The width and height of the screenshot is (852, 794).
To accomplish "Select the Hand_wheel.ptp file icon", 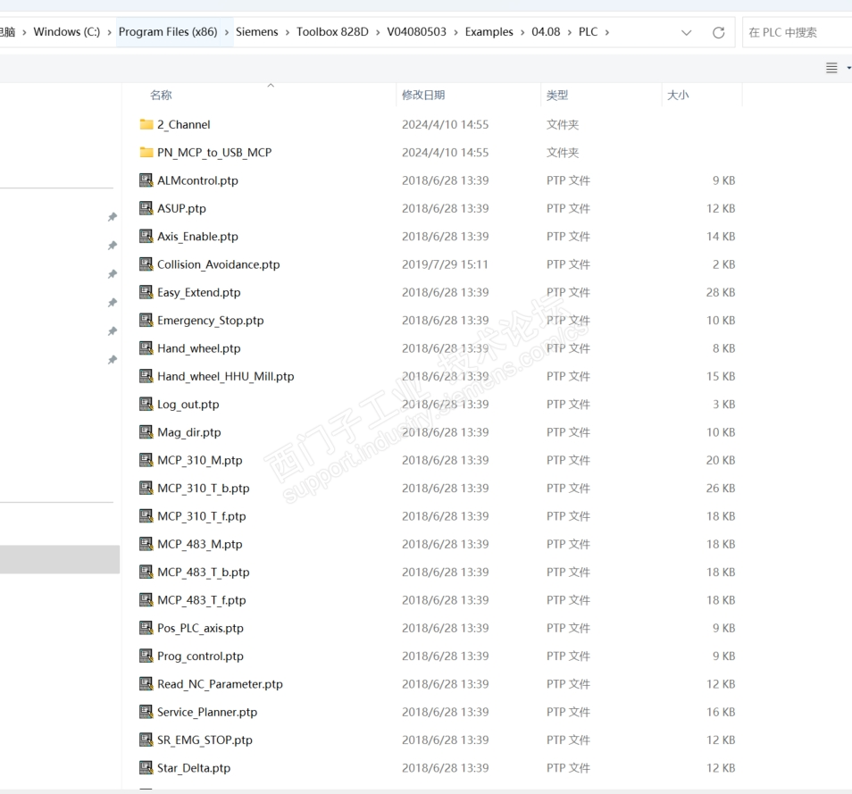I will (146, 348).
